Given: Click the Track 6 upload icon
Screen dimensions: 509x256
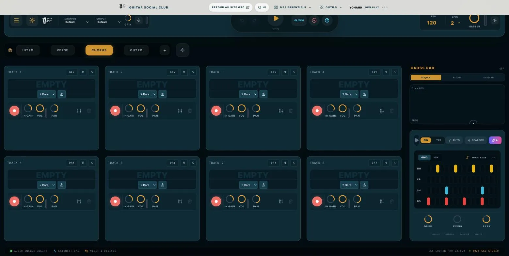Looking at the screenshot, I should [163, 185].
